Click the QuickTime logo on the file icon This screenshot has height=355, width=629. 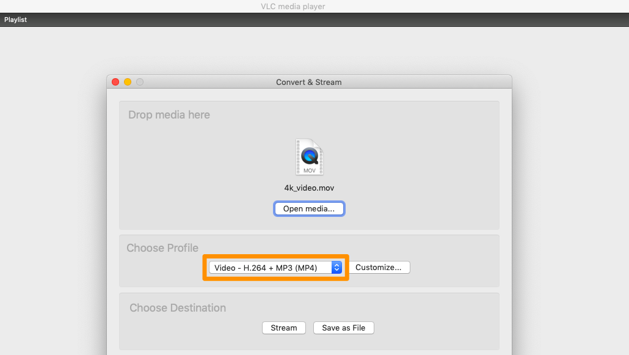tap(310, 156)
